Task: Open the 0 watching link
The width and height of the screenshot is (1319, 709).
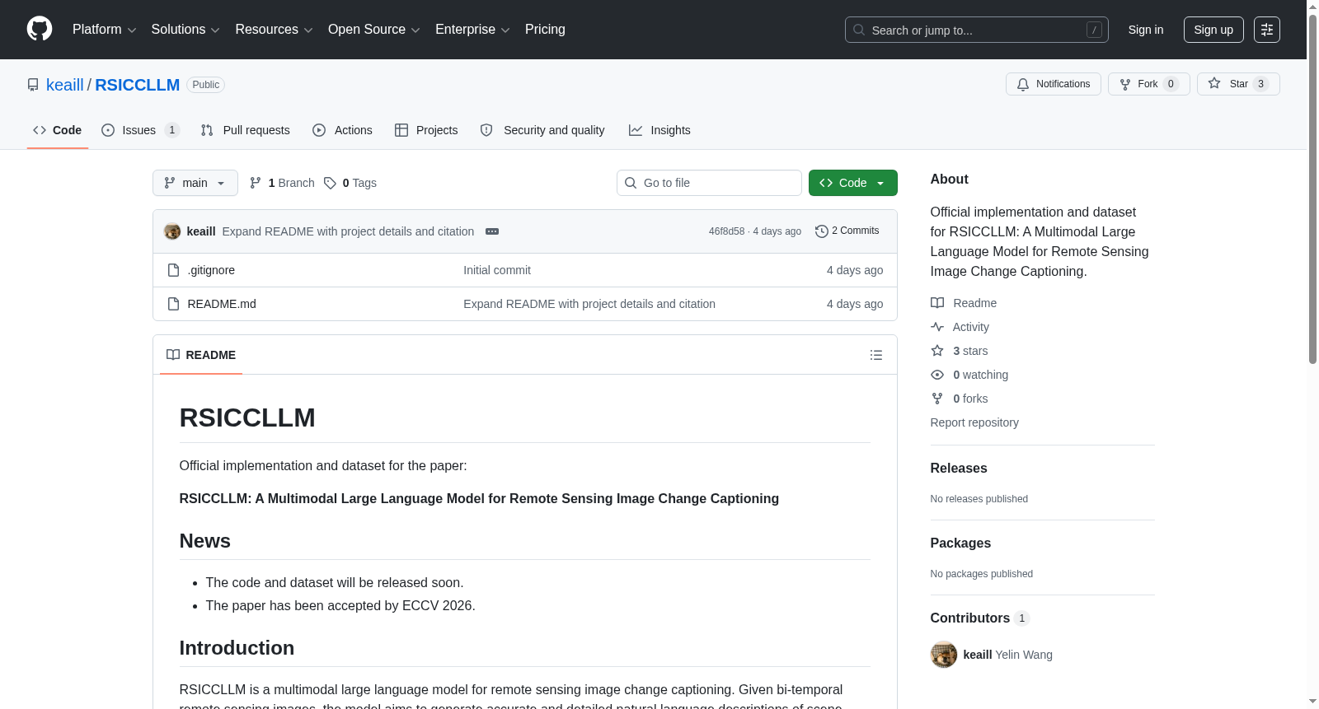Action: (969, 375)
